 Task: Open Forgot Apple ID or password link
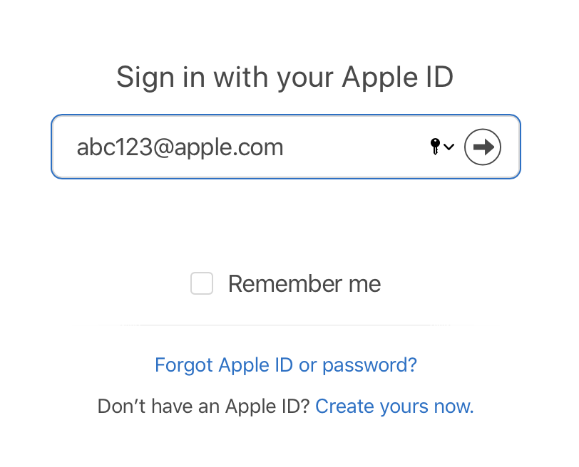(x=286, y=365)
